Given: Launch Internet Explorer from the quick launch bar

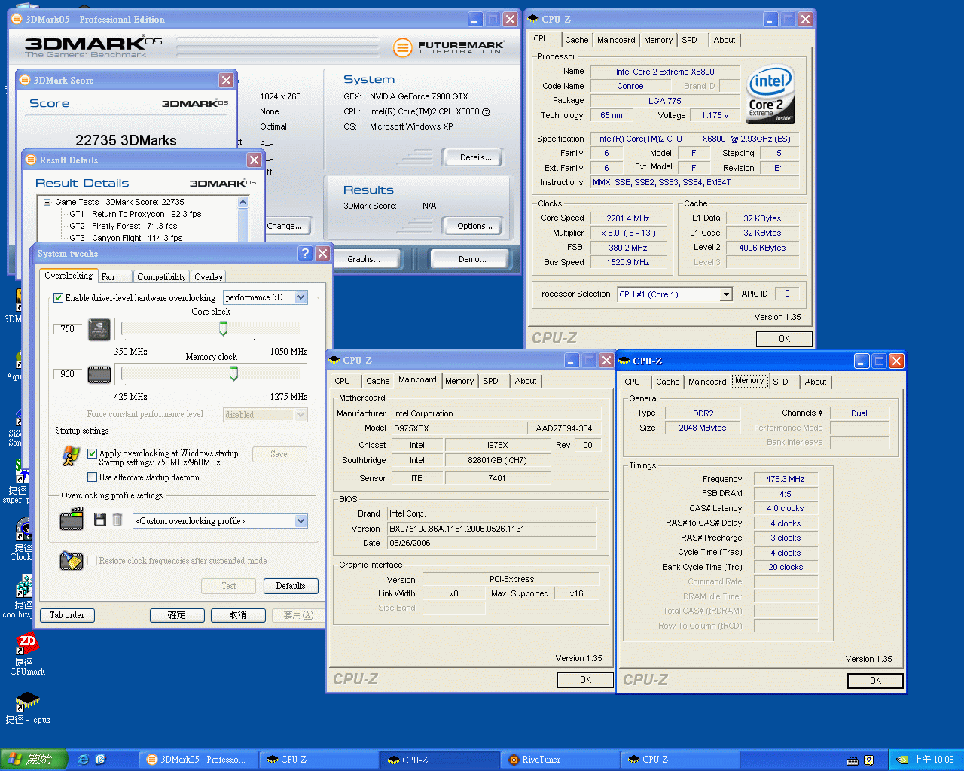Looking at the screenshot, I should click(x=83, y=760).
